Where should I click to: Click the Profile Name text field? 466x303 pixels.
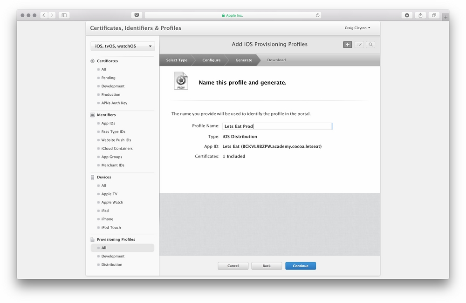(277, 126)
